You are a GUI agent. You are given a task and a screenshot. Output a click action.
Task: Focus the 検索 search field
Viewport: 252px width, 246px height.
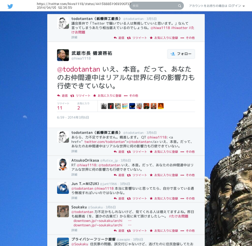[157, 6]
